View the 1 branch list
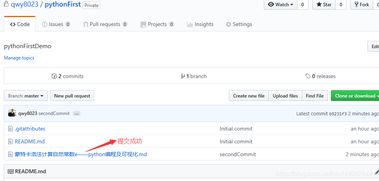 (194, 76)
